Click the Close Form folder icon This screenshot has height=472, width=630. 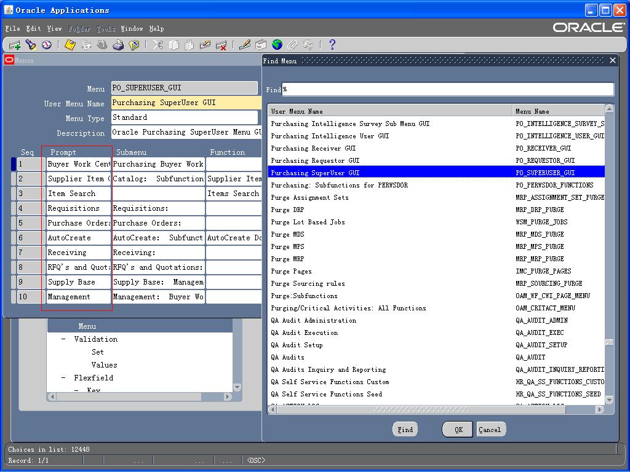(x=134, y=45)
